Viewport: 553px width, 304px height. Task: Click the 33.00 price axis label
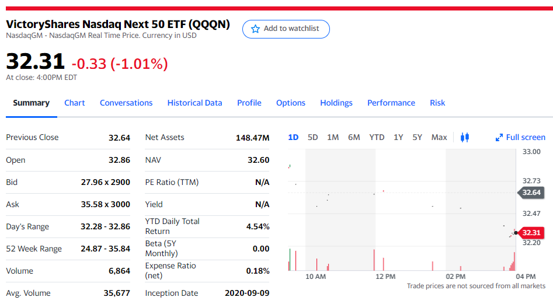coord(531,152)
